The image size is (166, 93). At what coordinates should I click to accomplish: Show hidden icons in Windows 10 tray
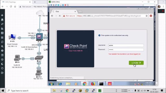coord(129,91)
